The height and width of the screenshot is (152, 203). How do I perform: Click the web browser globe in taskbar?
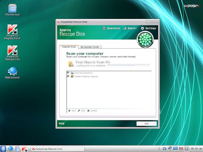10,149
